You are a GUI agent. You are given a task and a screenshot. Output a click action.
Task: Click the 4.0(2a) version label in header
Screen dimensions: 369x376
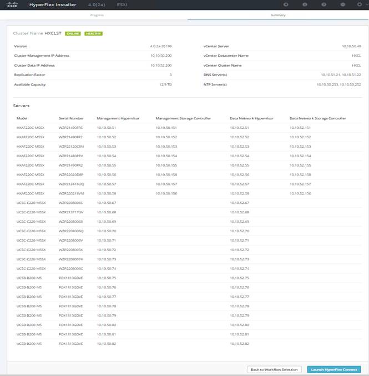click(97, 5)
